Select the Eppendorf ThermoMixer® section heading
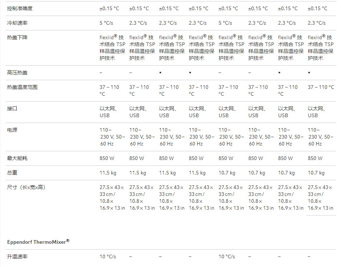341x267 pixels. 38,242
